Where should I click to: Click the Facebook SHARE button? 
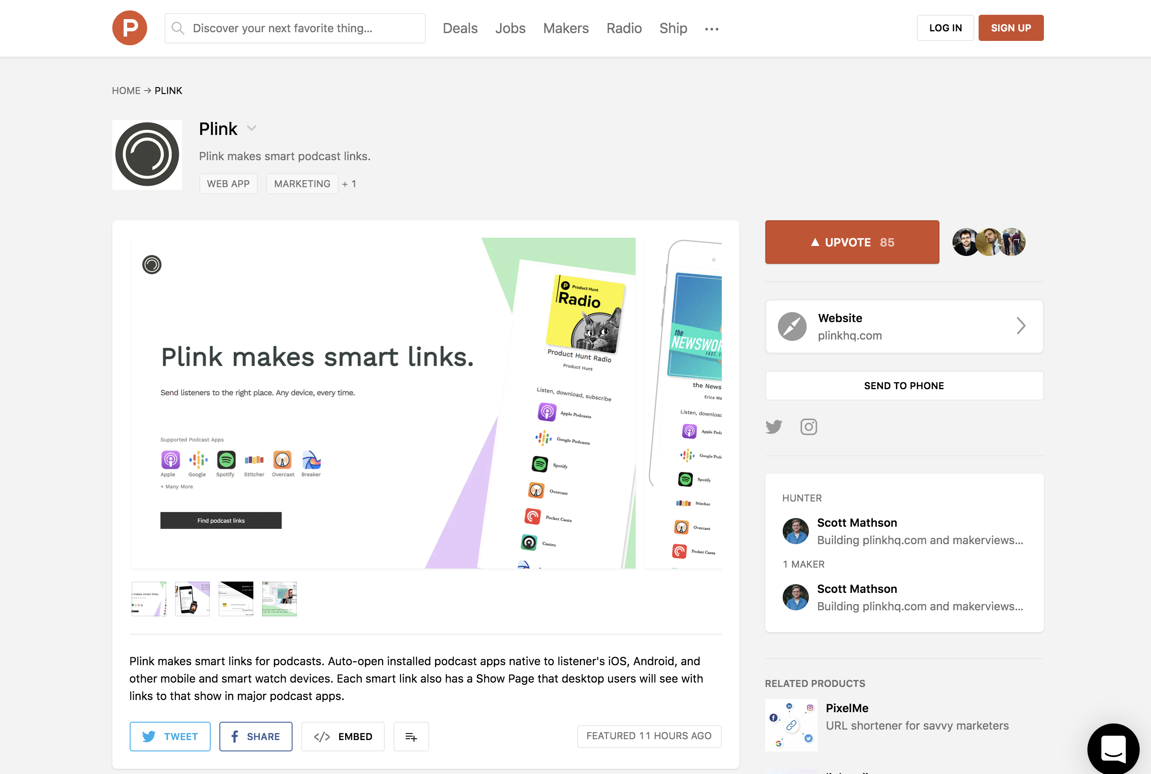point(256,737)
